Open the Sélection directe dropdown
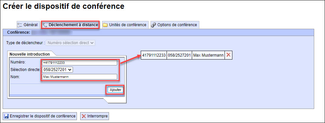Screen dimensions: 325x123 click(x=57, y=70)
